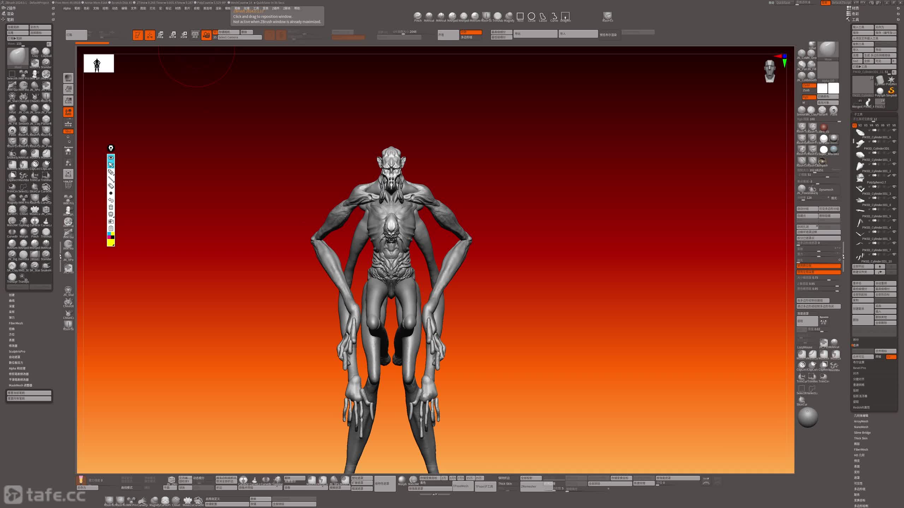
Task: Open the 笔刷 menu in top menu bar
Action: point(77,8)
